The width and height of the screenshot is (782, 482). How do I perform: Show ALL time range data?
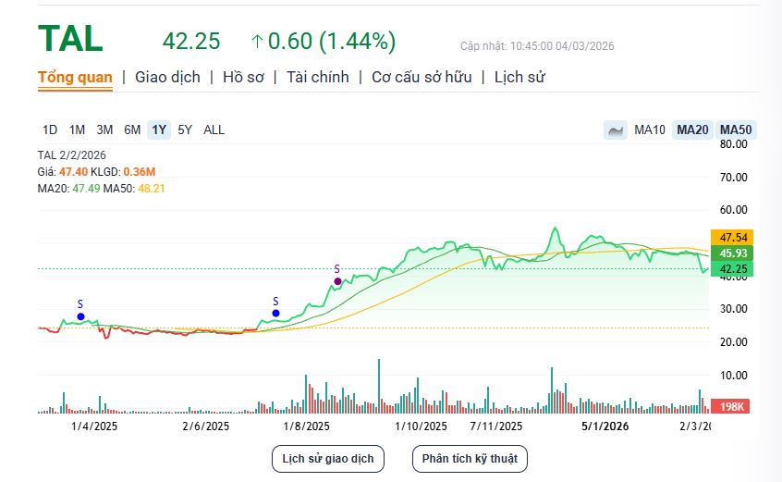point(214,130)
